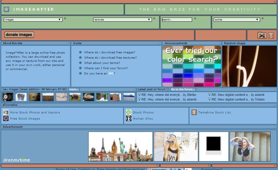Click the 'Ever tried our color search?' swatch banner
Screen dimensions: 278x170
pyautogui.click(x=192, y=66)
